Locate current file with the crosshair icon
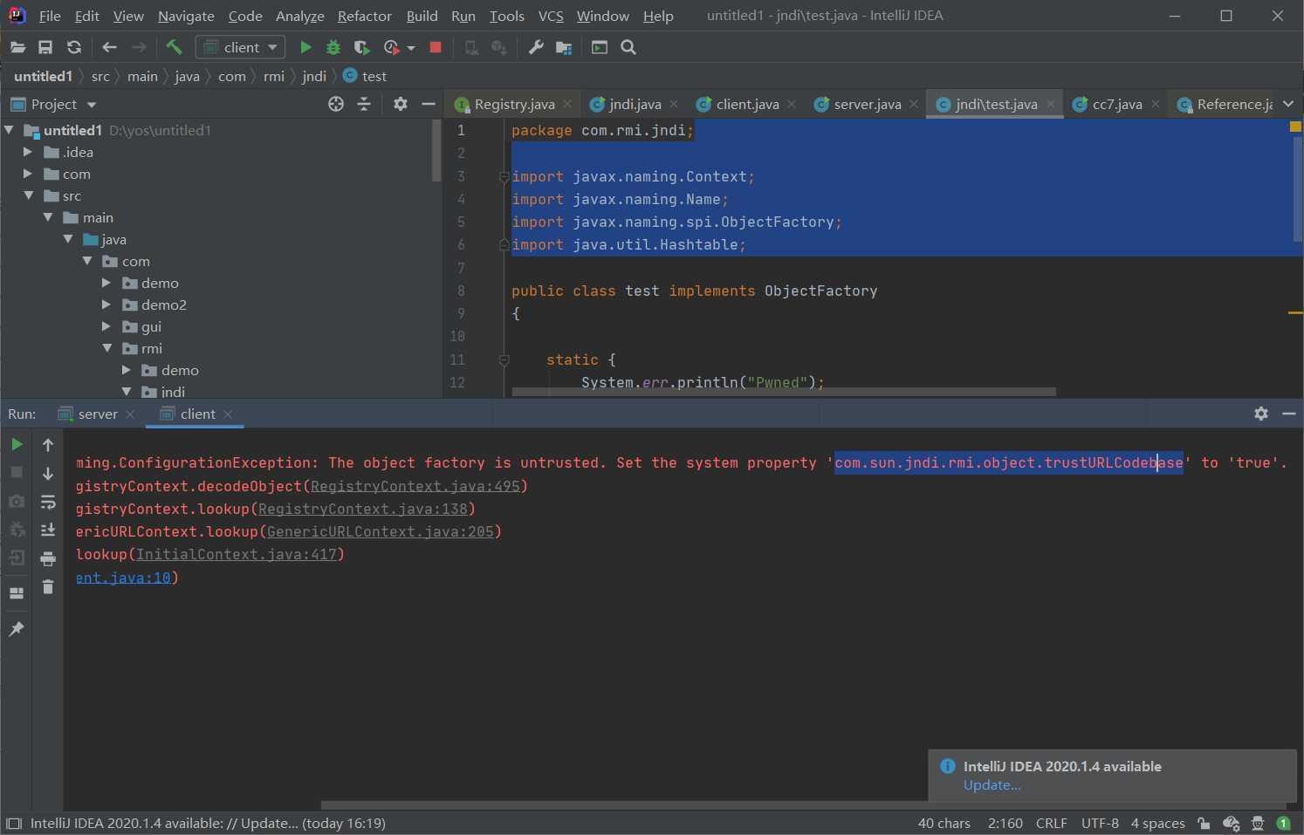The width and height of the screenshot is (1304, 835). pyautogui.click(x=336, y=104)
